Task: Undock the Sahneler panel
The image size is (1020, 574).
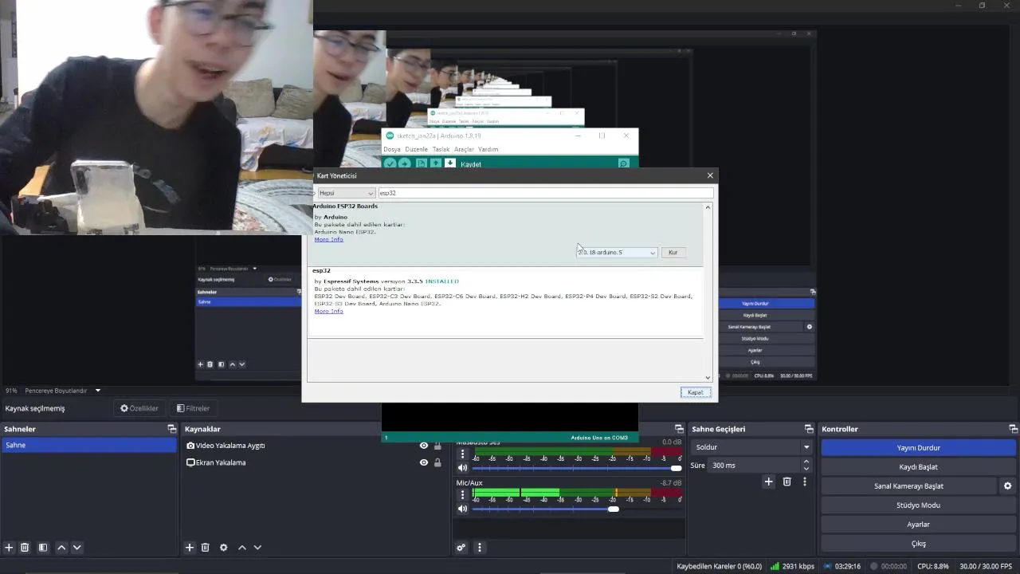Action: (x=171, y=429)
